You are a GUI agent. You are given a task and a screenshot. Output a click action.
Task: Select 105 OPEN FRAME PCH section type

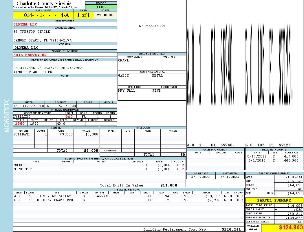[x=54, y=200]
